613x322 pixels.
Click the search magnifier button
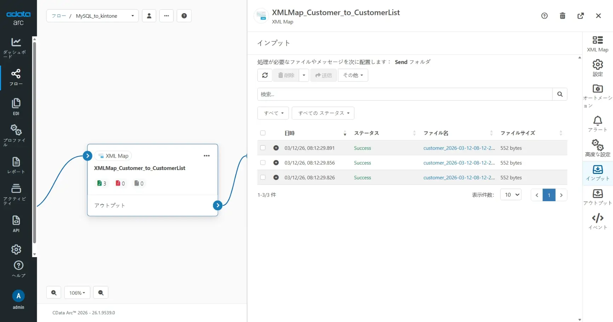click(560, 94)
